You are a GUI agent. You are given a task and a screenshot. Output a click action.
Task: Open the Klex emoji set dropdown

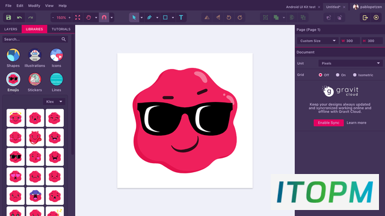(x=54, y=101)
